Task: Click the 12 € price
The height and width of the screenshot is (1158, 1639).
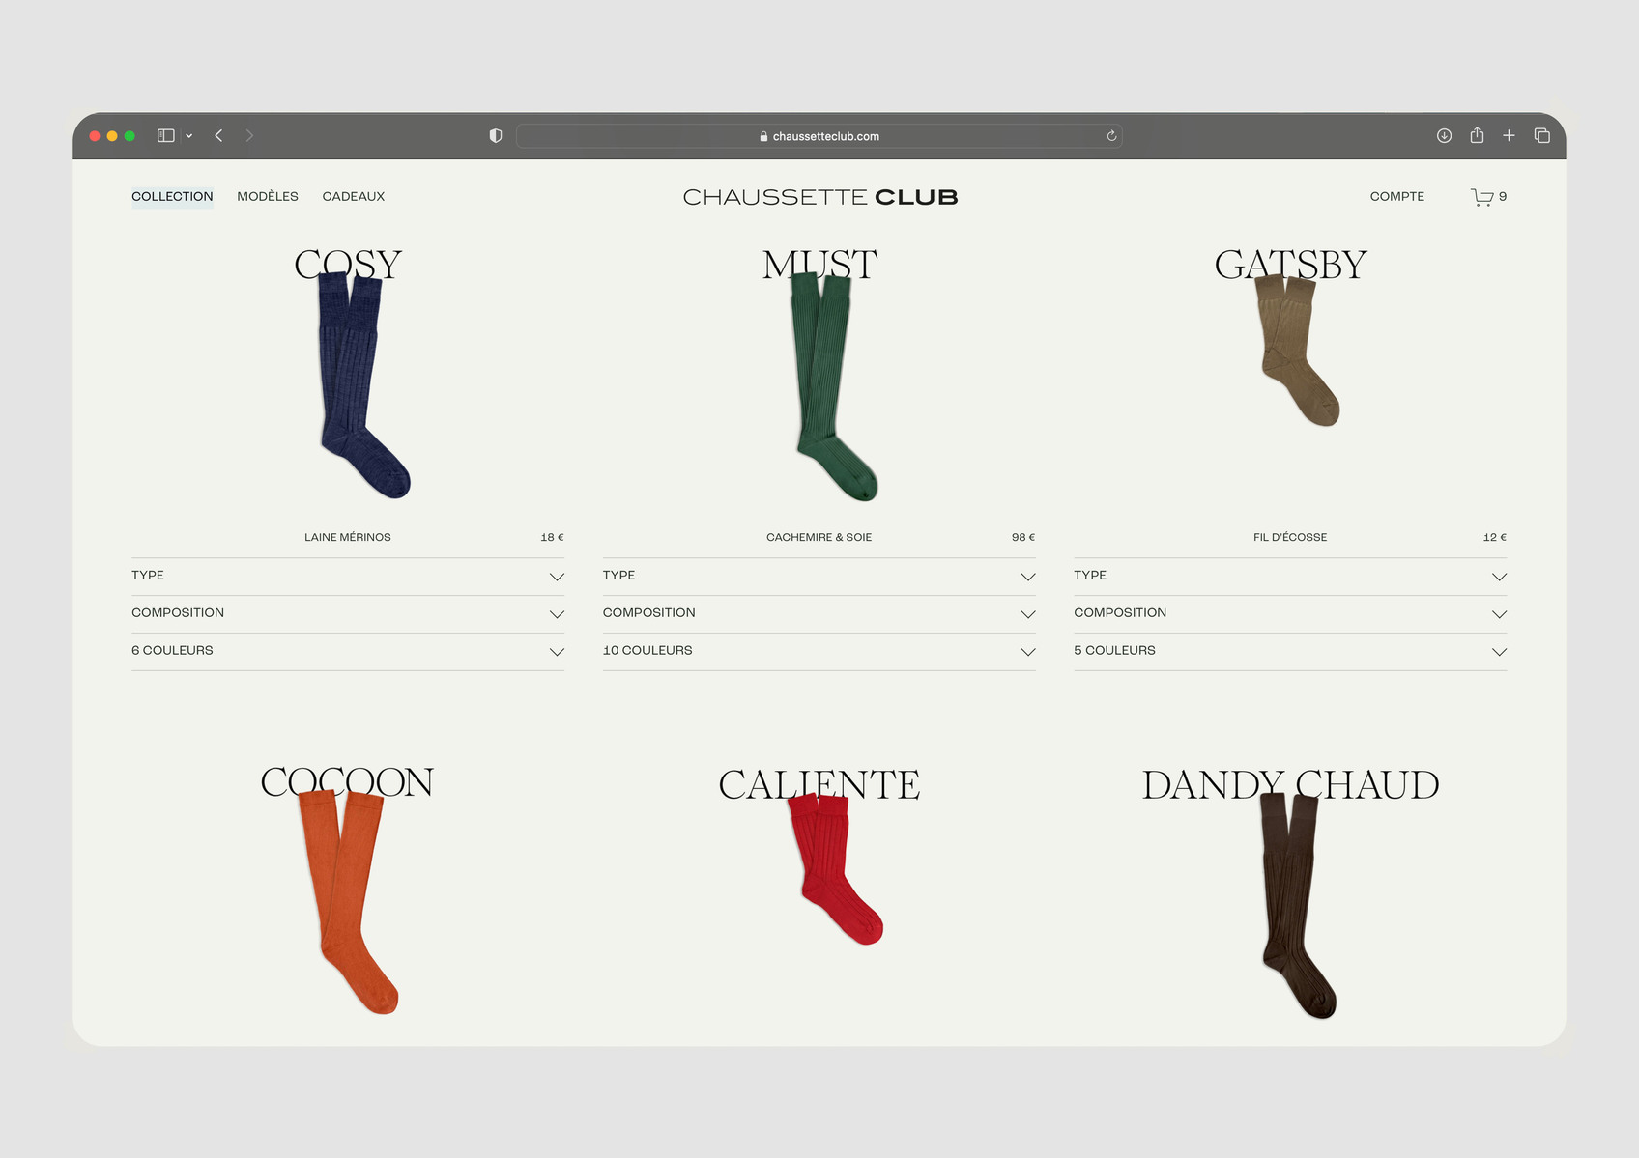Action: (x=1495, y=537)
